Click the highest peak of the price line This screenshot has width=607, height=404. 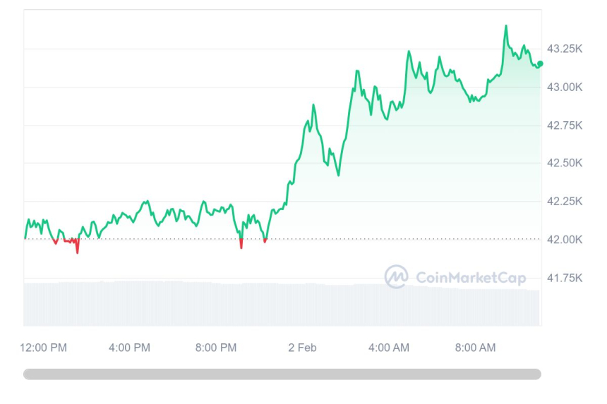click(506, 27)
